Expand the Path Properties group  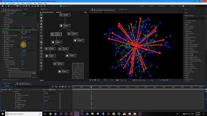pyautogui.click(x=3, y=19)
